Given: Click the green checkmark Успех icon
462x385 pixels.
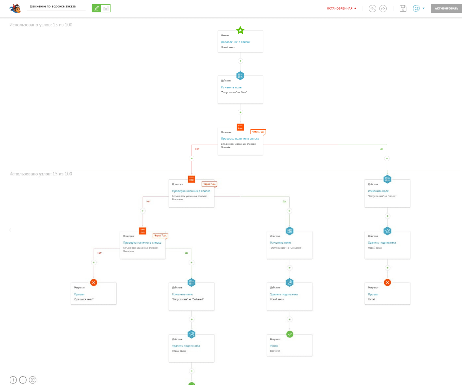Looking at the screenshot, I should [x=290, y=334].
